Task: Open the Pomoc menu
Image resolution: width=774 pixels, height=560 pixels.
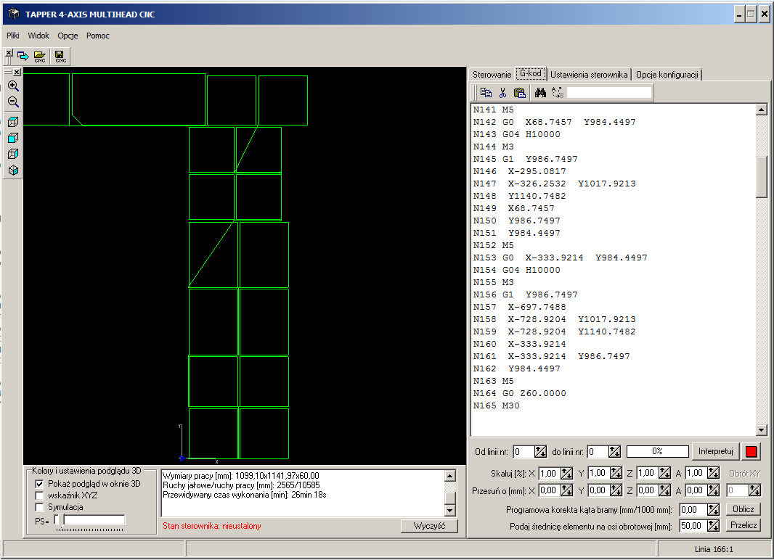Action: [98, 36]
